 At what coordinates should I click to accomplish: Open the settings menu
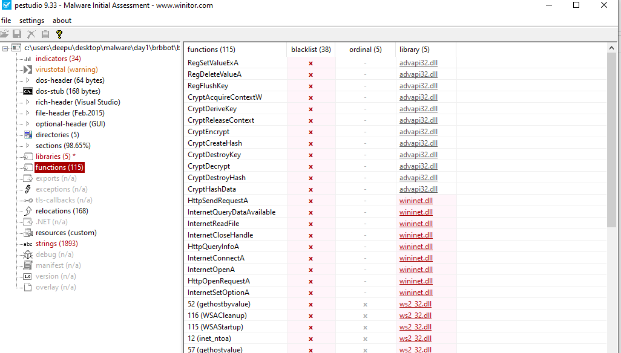click(x=31, y=20)
